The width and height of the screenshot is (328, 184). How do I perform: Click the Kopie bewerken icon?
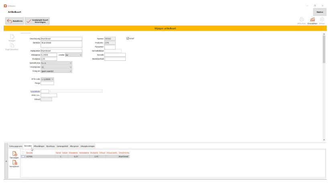(x=12, y=46)
